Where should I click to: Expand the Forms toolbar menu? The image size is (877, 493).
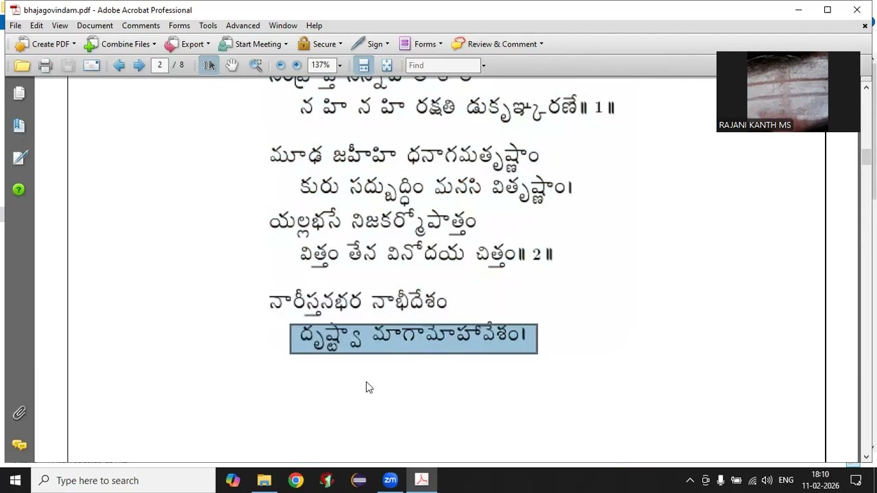coord(421,44)
